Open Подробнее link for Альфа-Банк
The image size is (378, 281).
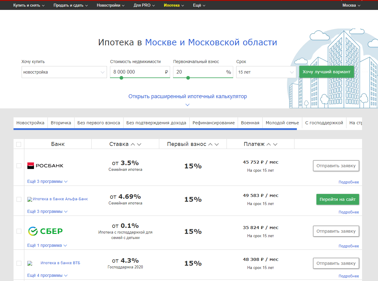point(349,212)
